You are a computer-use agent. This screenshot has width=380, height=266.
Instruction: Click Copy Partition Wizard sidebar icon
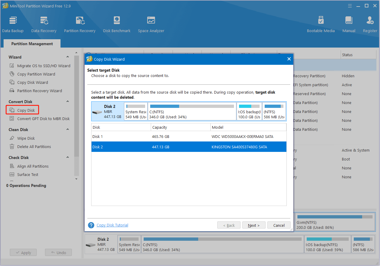[12, 74]
